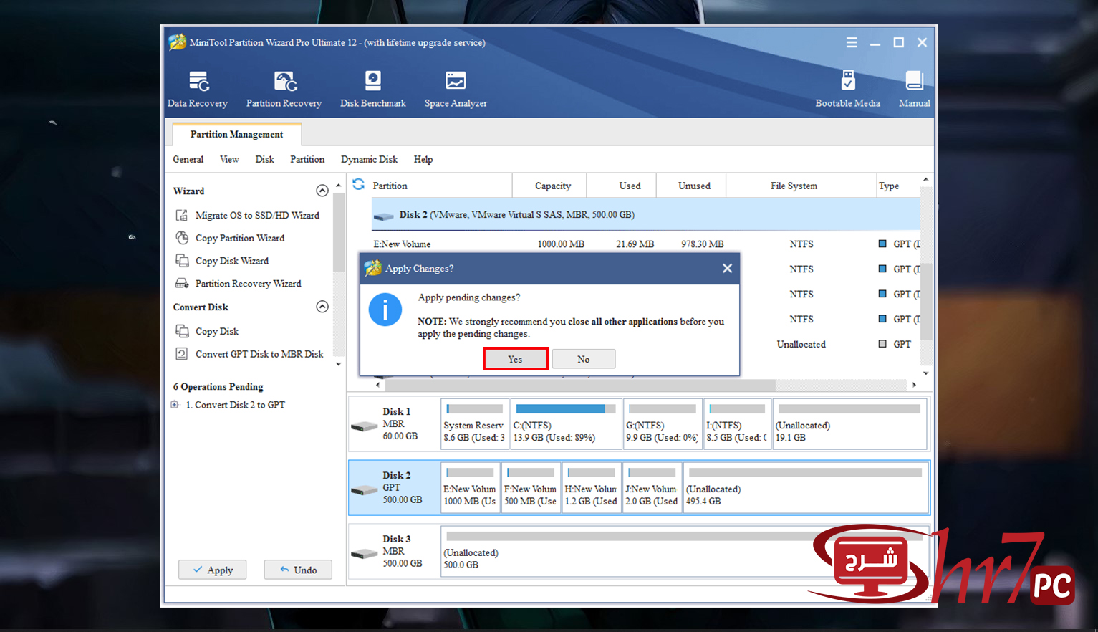
Task: Launch Partition Recovery from toolbar
Action: [x=284, y=90]
